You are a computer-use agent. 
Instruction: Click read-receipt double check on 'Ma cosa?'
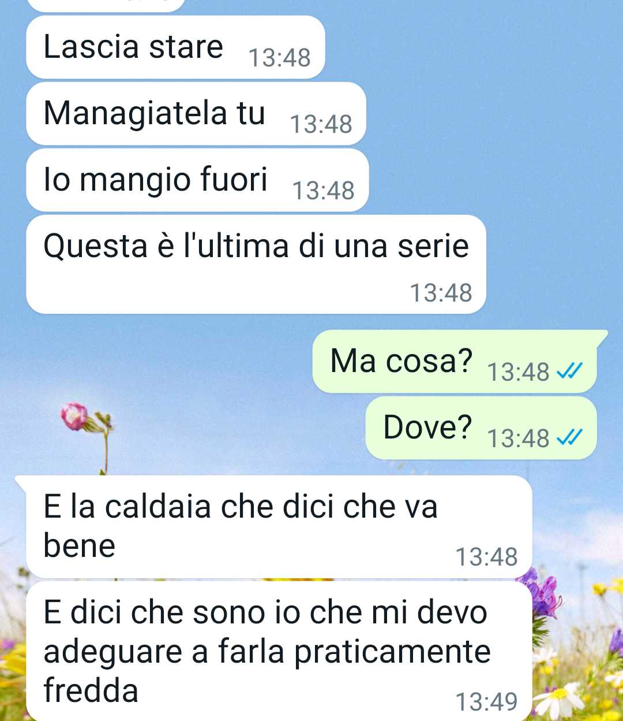point(569,371)
